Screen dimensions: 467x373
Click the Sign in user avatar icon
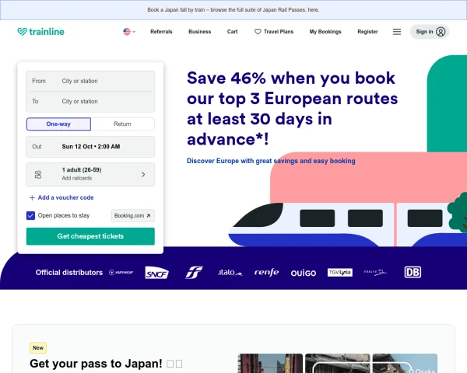(x=441, y=32)
